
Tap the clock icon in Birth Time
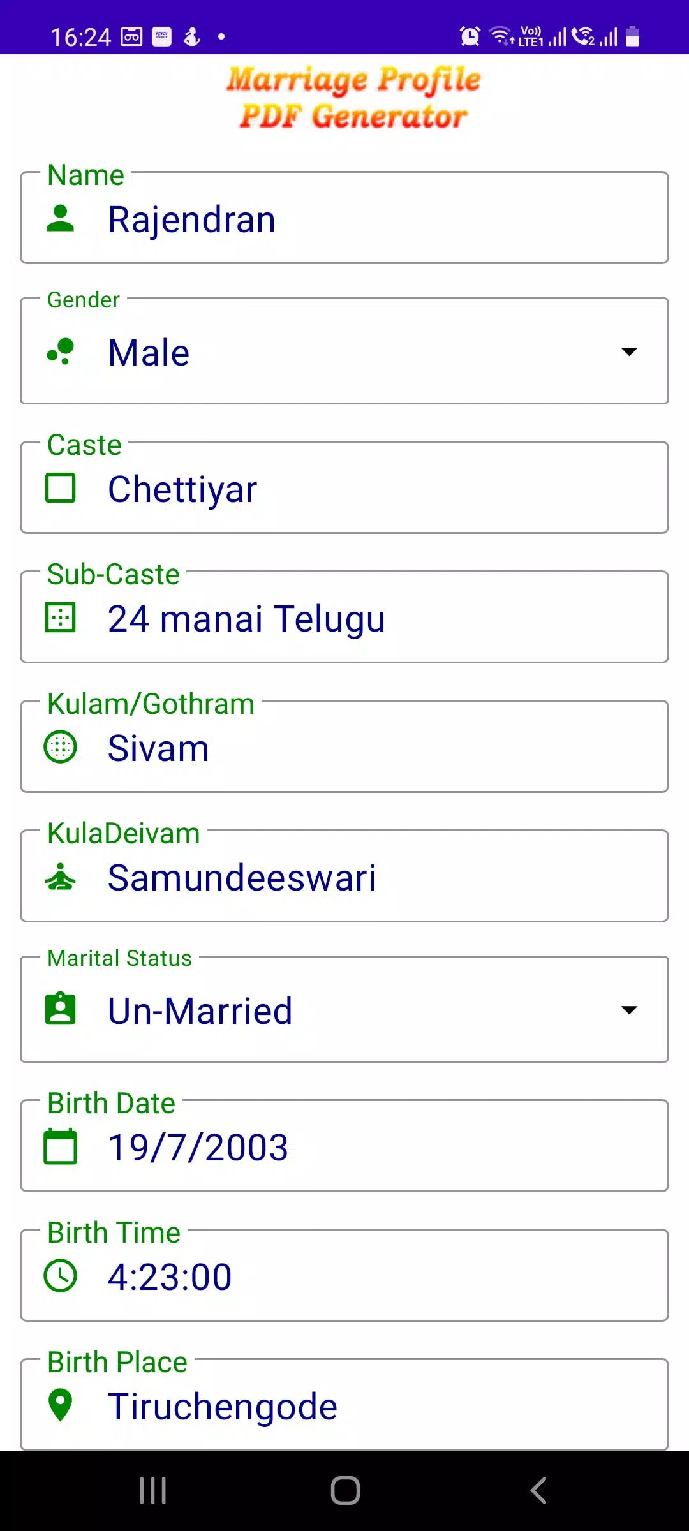(x=61, y=1276)
